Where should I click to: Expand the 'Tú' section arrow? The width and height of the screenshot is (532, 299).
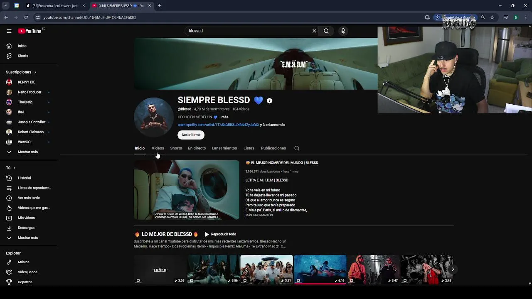[x=15, y=168]
